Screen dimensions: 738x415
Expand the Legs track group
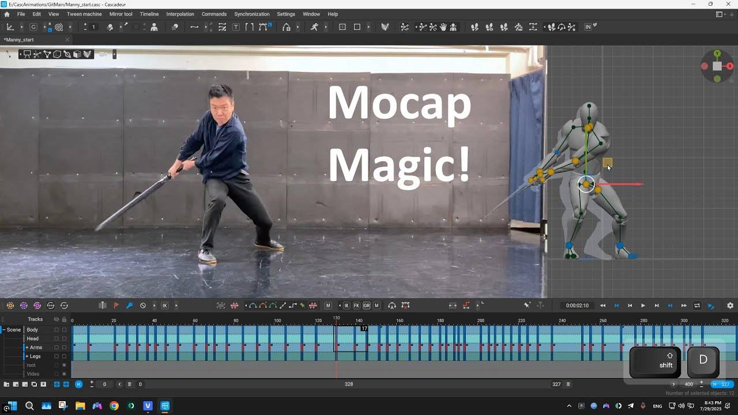click(x=27, y=356)
